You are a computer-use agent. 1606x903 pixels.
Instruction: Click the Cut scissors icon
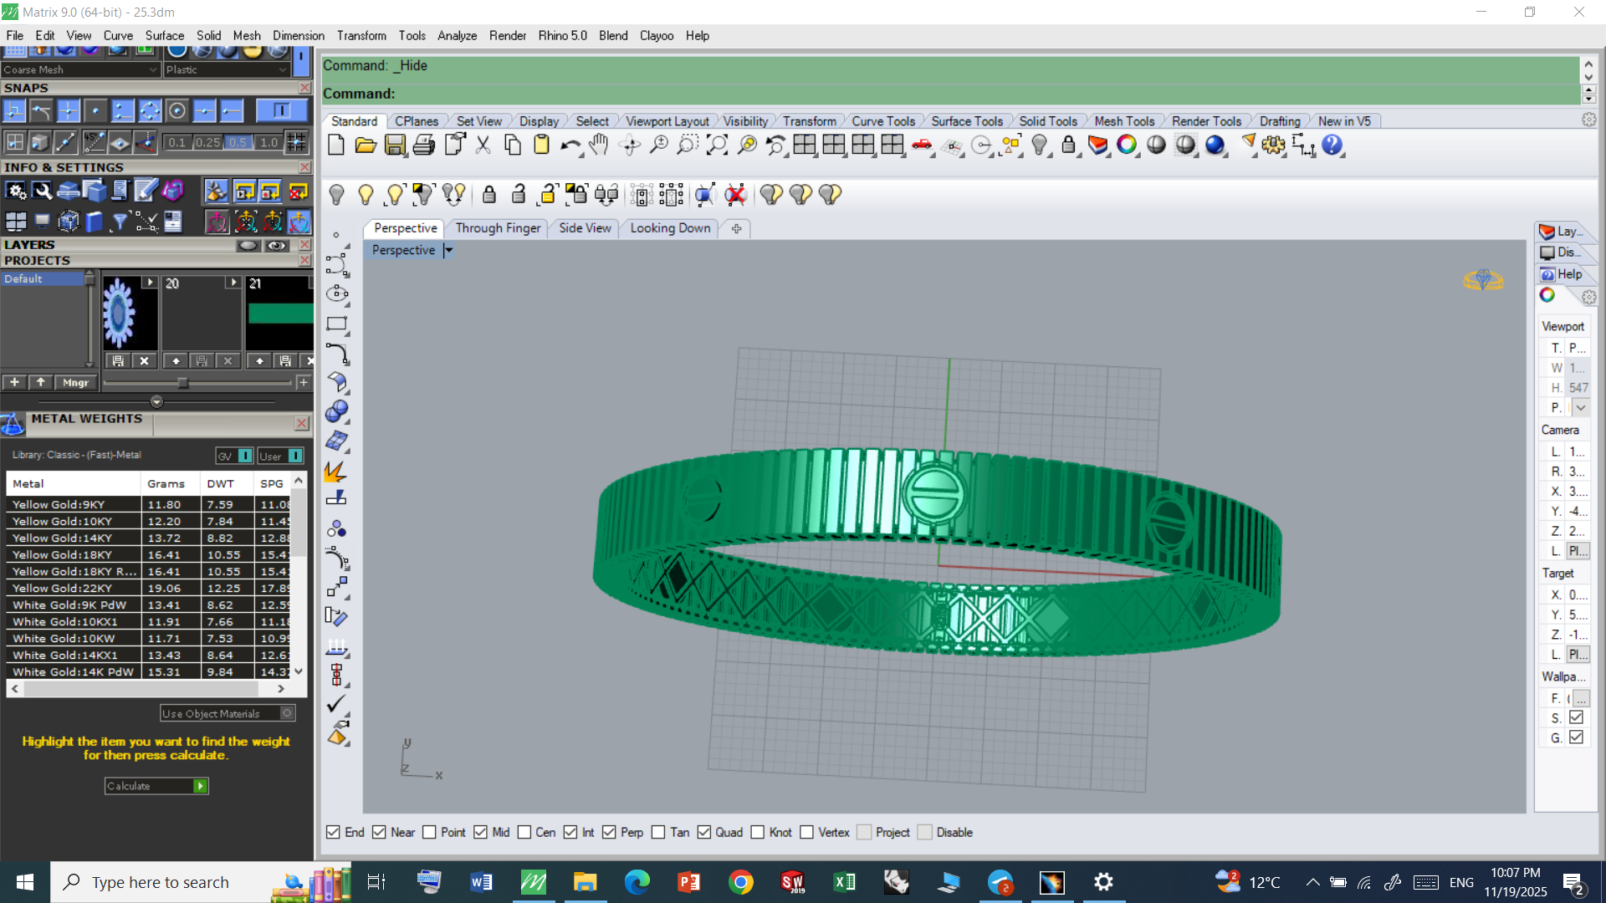483,145
